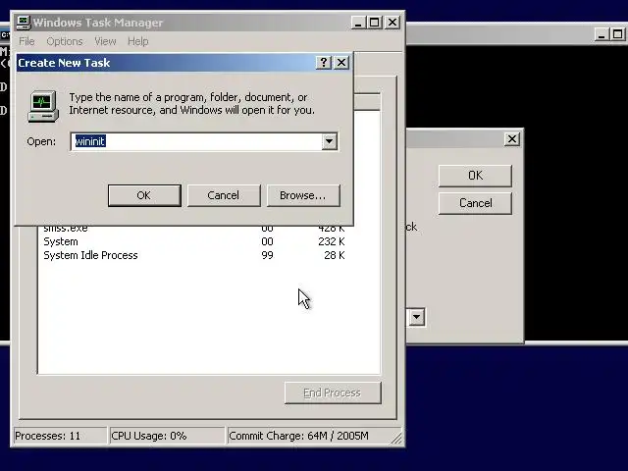628x471 pixels.
Task: Confirm Create New Task with OK
Action: point(144,195)
